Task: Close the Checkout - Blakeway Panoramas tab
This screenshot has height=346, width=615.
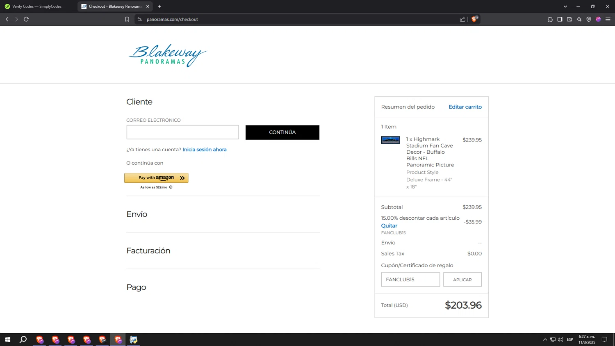Action: [x=148, y=7]
